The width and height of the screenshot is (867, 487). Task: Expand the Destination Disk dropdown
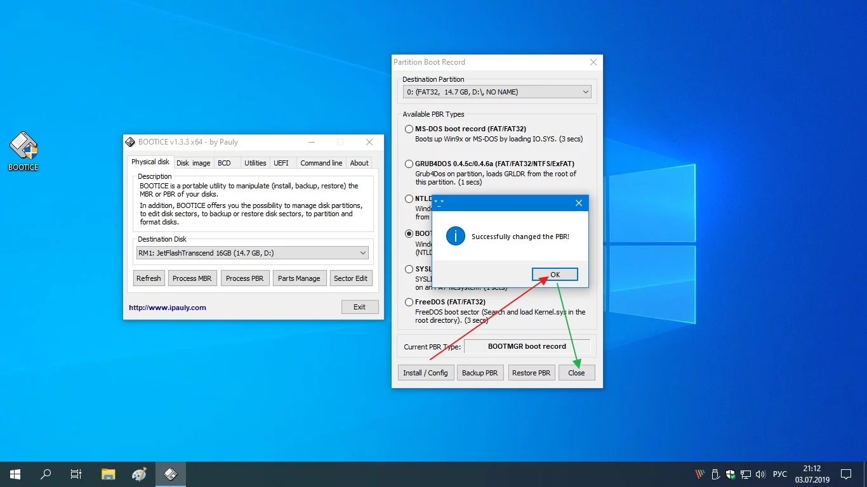pyautogui.click(x=253, y=253)
